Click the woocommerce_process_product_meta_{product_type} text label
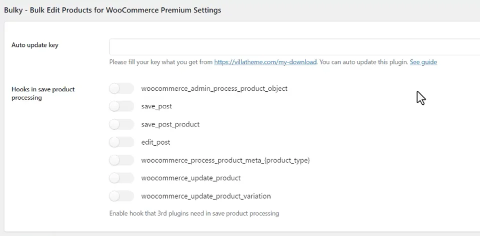 click(x=225, y=160)
